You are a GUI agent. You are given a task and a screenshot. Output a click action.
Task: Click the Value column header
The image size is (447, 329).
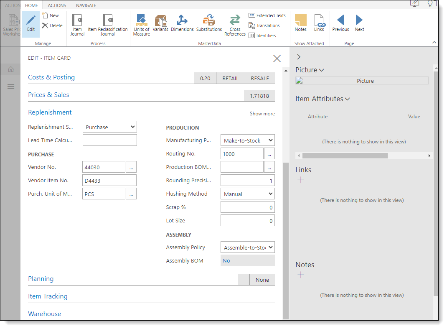(x=414, y=116)
